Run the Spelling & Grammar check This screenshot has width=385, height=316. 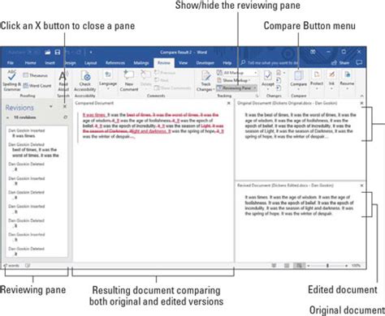[11, 80]
